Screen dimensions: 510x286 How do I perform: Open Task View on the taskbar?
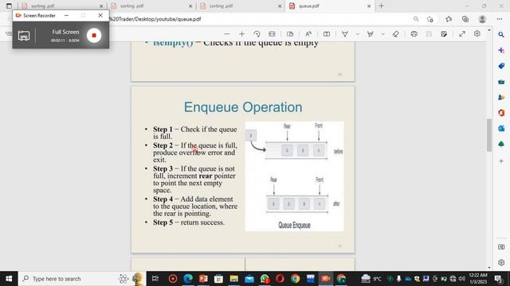(x=155, y=279)
